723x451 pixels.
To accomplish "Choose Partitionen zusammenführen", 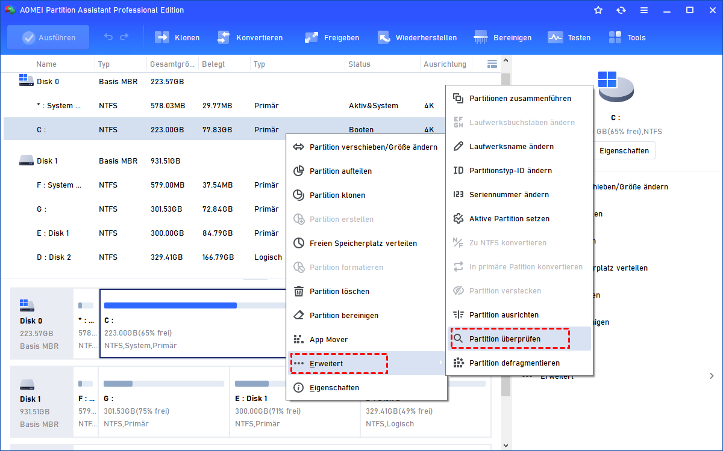I will click(519, 98).
